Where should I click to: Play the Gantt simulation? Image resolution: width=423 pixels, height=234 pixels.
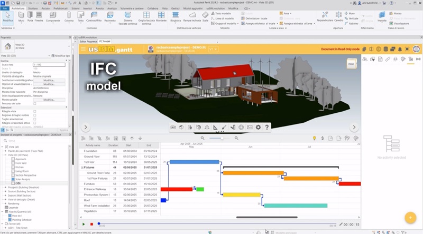(84, 224)
